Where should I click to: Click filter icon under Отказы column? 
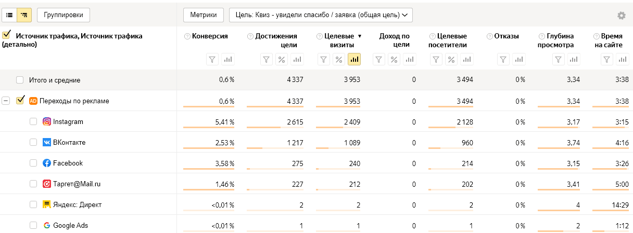tap(503, 60)
